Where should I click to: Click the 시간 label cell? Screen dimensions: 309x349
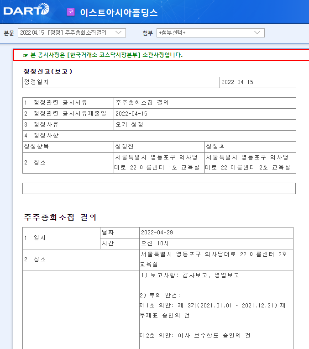[120, 243]
